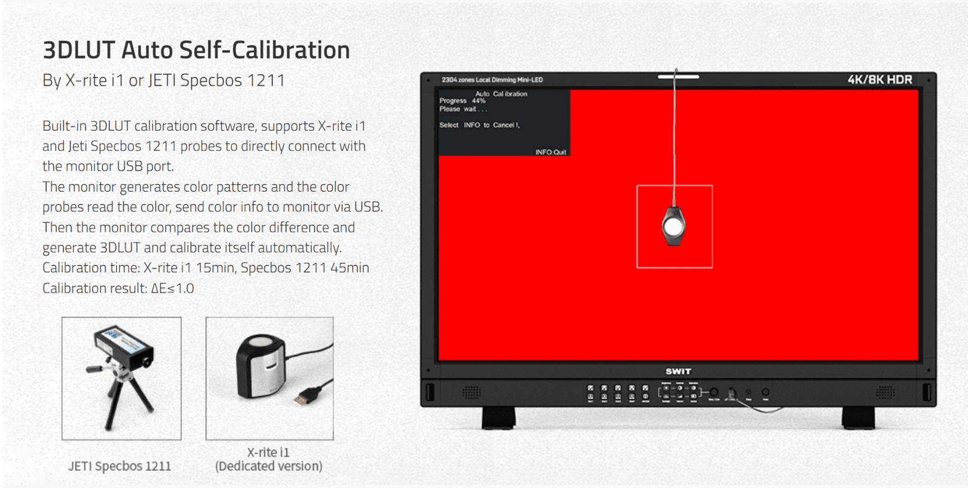Click the 4K/8K HDR label on the monitor

coord(880,80)
